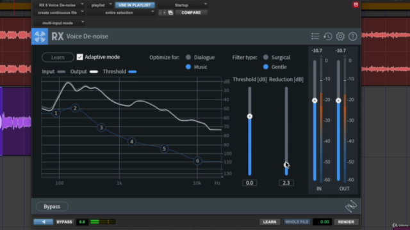
Task: Click the green 0.0 level field near BYPASS
Action: (x=82, y=222)
